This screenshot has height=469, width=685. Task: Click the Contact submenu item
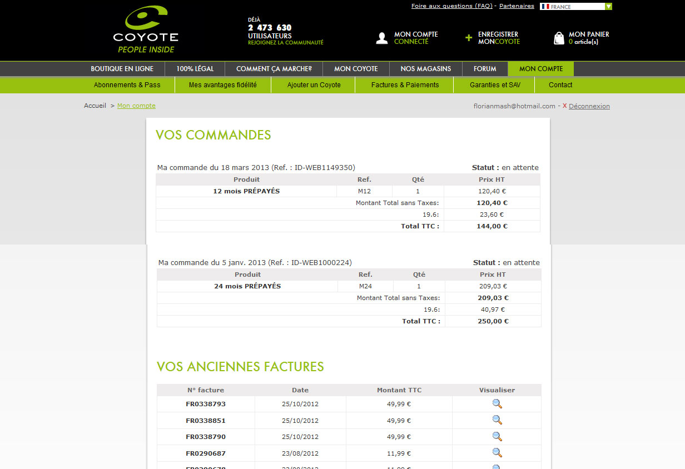[x=560, y=85]
